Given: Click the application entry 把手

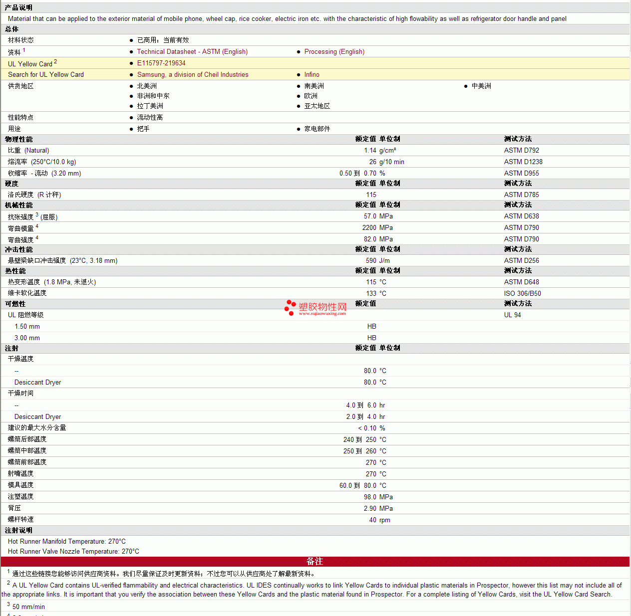Looking at the screenshot, I should tap(143, 129).
